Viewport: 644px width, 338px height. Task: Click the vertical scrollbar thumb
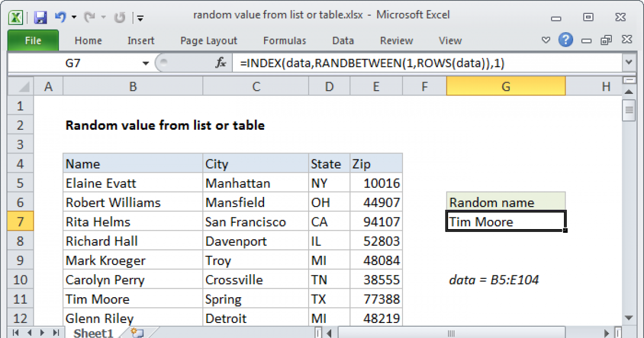pyautogui.click(x=628, y=112)
